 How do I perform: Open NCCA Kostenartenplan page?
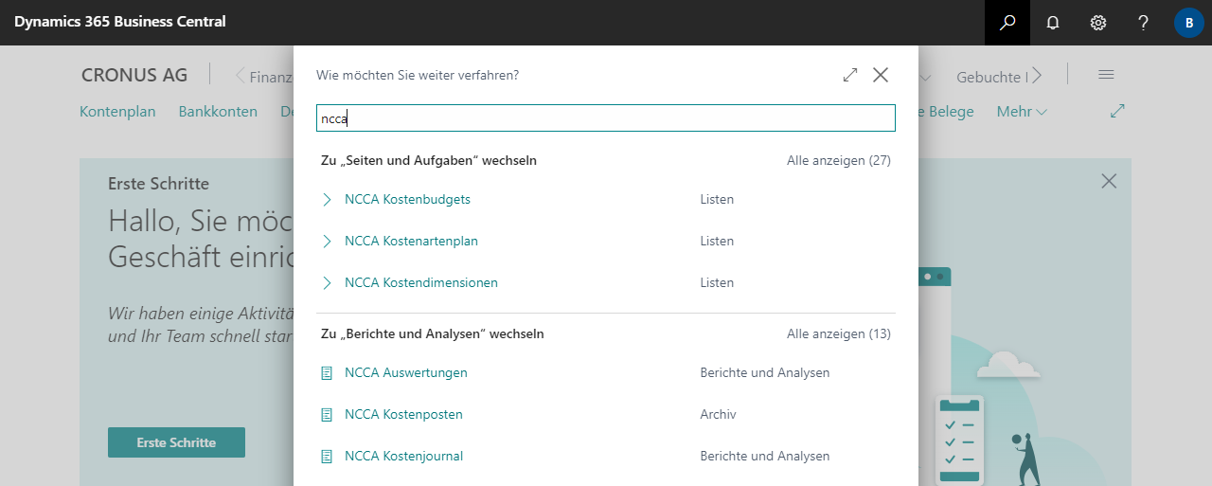point(411,241)
